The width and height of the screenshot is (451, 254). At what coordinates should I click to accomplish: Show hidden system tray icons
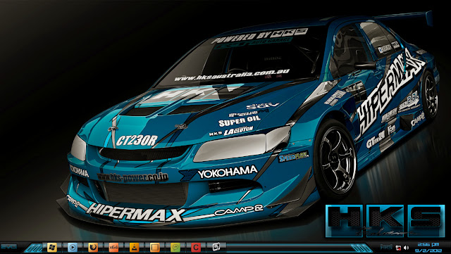pyautogui.click(x=386, y=247)
